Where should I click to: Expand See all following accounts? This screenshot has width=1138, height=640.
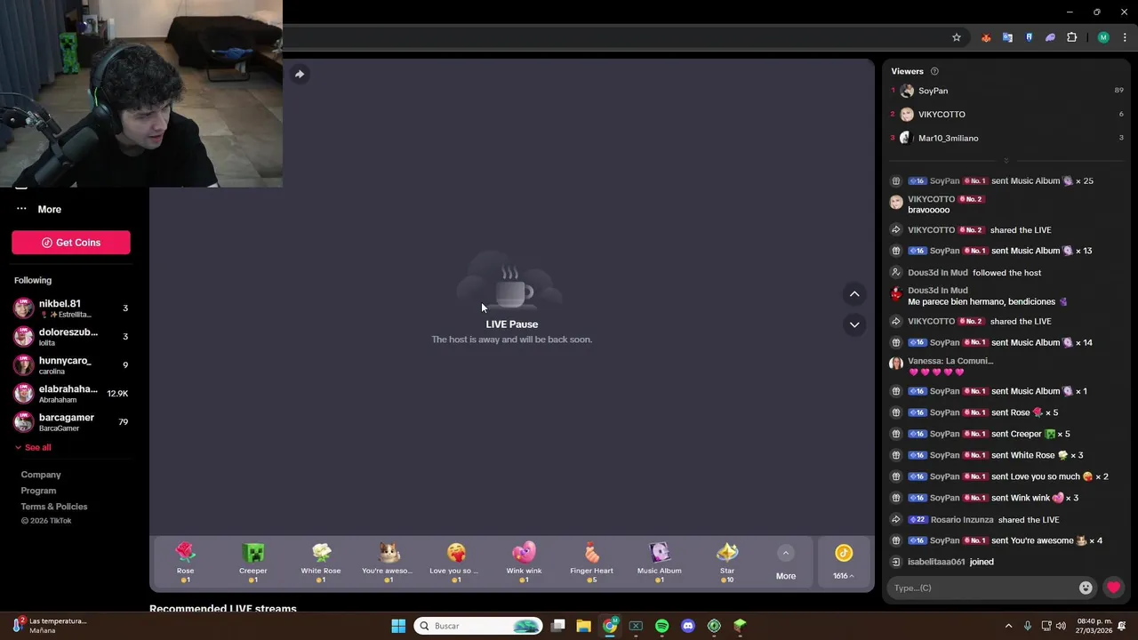tap(33, 447)
